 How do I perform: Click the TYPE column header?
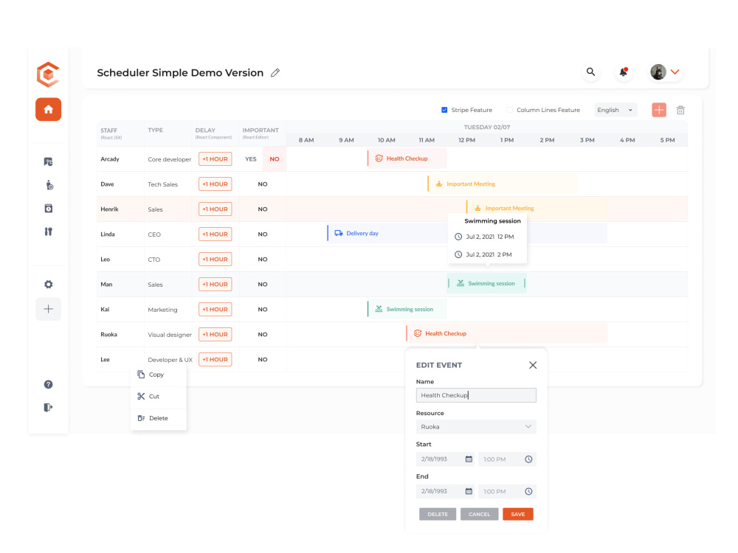coord(155,131)
